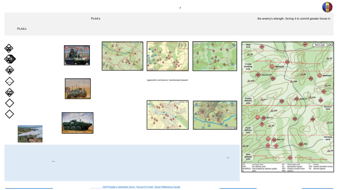Click the round emblem badge in the top corner
Image resolution: width=338 pixels, height=190 pixels.
pyautogui.click(x=327, y=7)
